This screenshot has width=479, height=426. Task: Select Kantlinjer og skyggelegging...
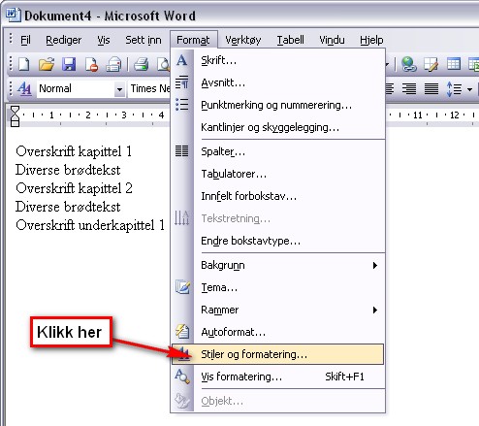pyautogui.click(x=278, y=127)
